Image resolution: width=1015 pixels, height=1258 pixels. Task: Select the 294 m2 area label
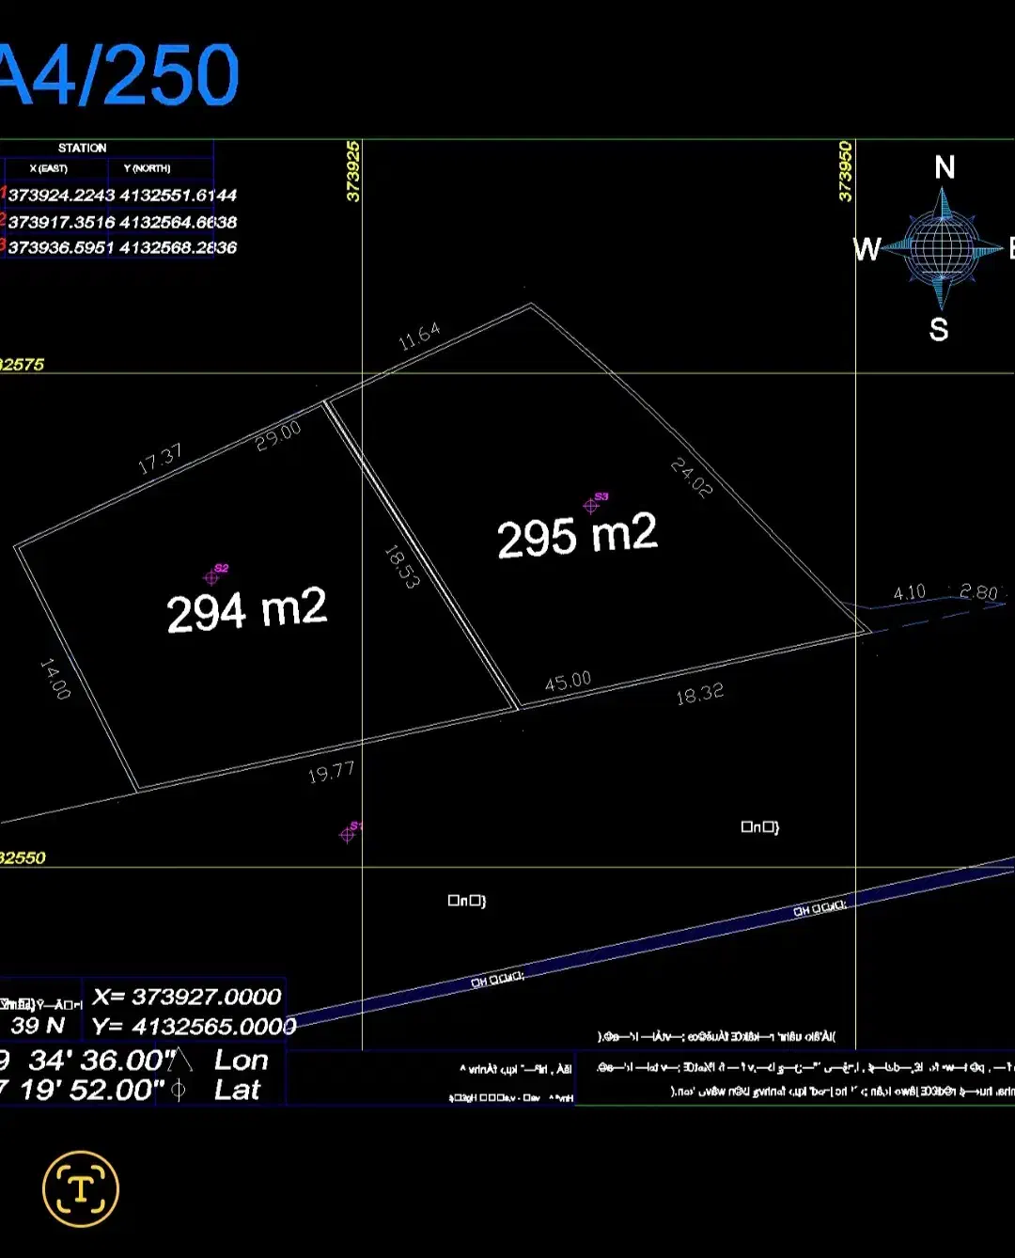(246, 611)
